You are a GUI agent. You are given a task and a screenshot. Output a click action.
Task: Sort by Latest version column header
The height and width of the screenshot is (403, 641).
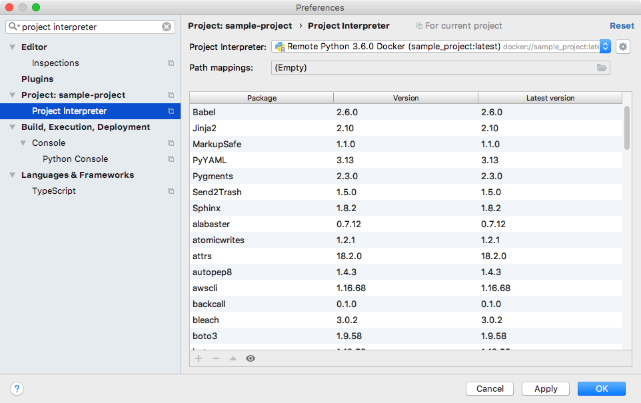click(550, 98)
